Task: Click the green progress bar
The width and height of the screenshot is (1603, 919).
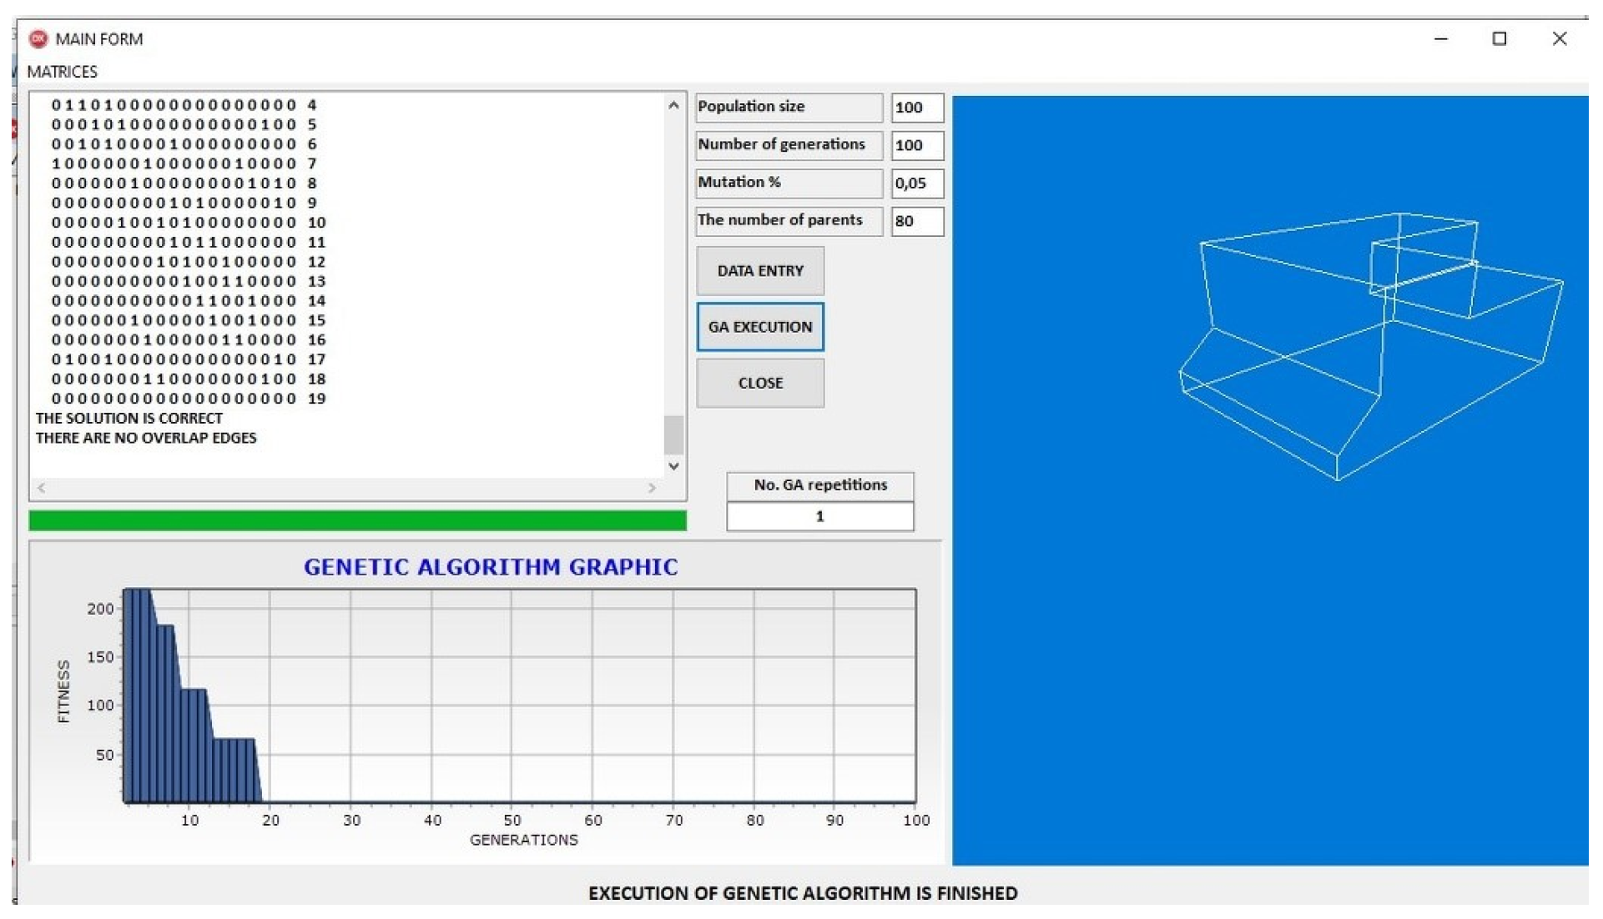Action: 357,521
